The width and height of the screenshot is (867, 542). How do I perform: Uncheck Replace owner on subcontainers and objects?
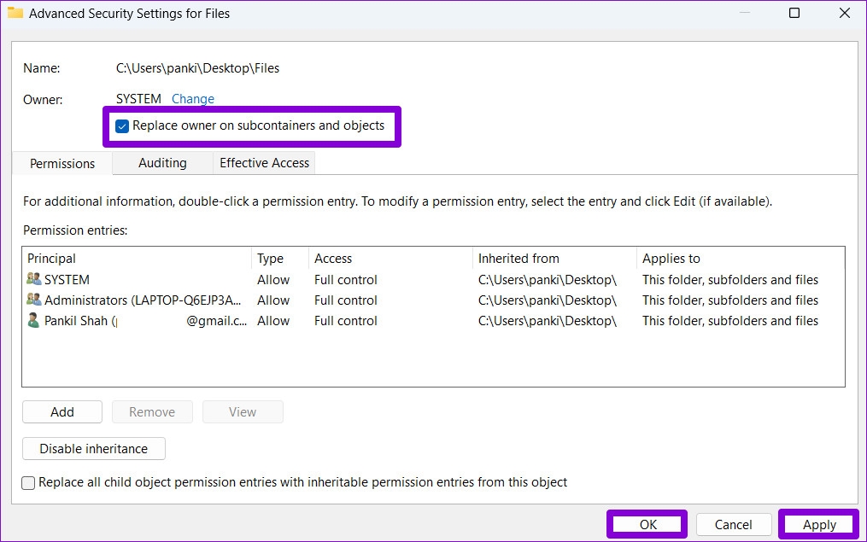coord(122,126)
